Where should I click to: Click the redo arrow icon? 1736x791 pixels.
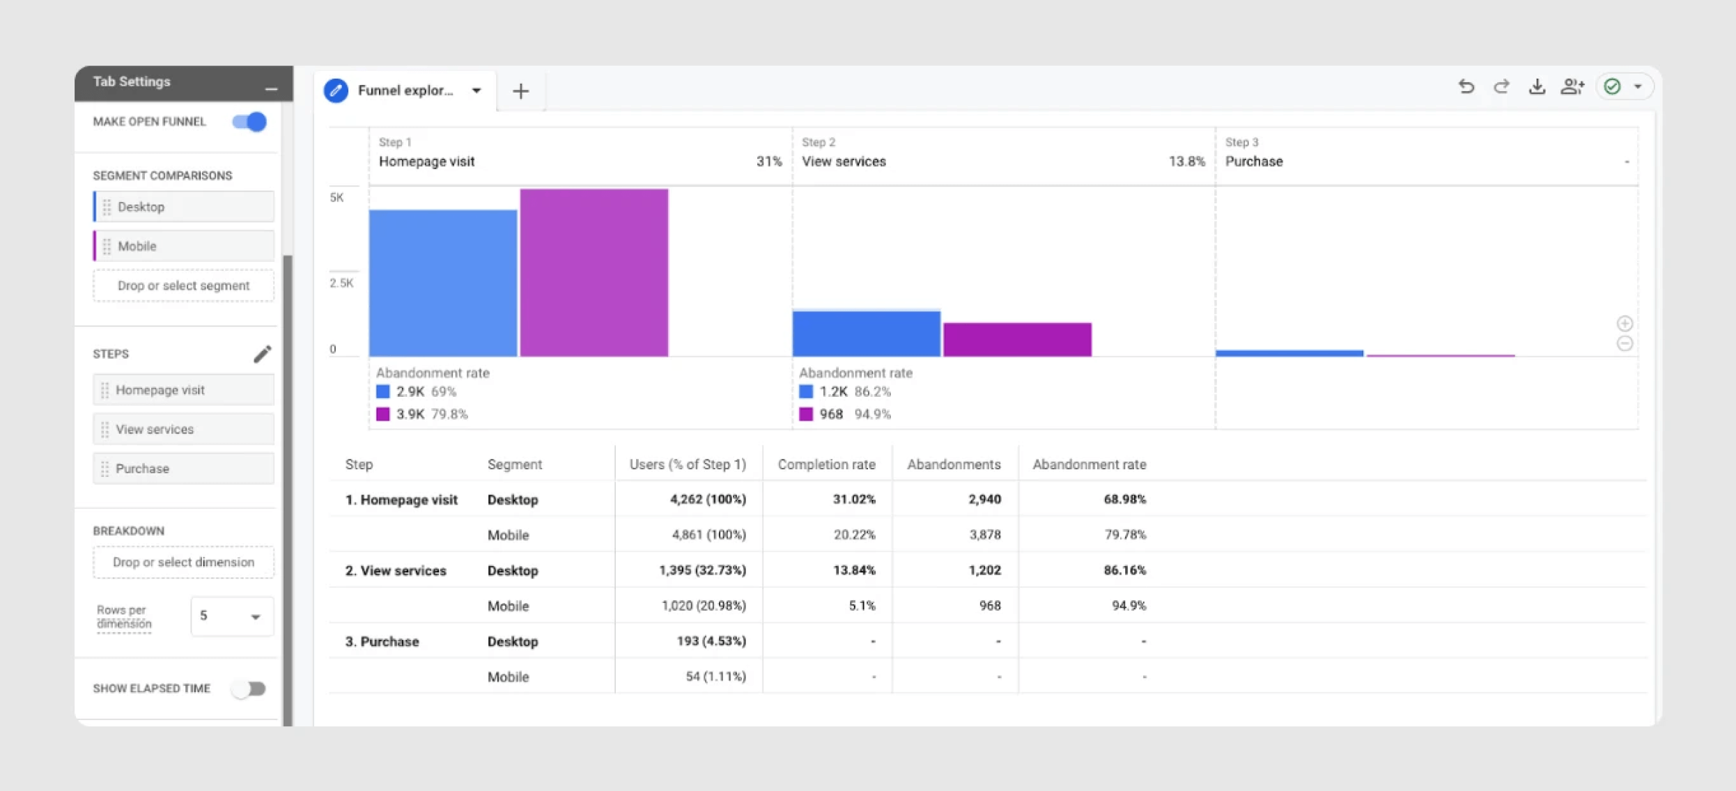point(1501,86)
